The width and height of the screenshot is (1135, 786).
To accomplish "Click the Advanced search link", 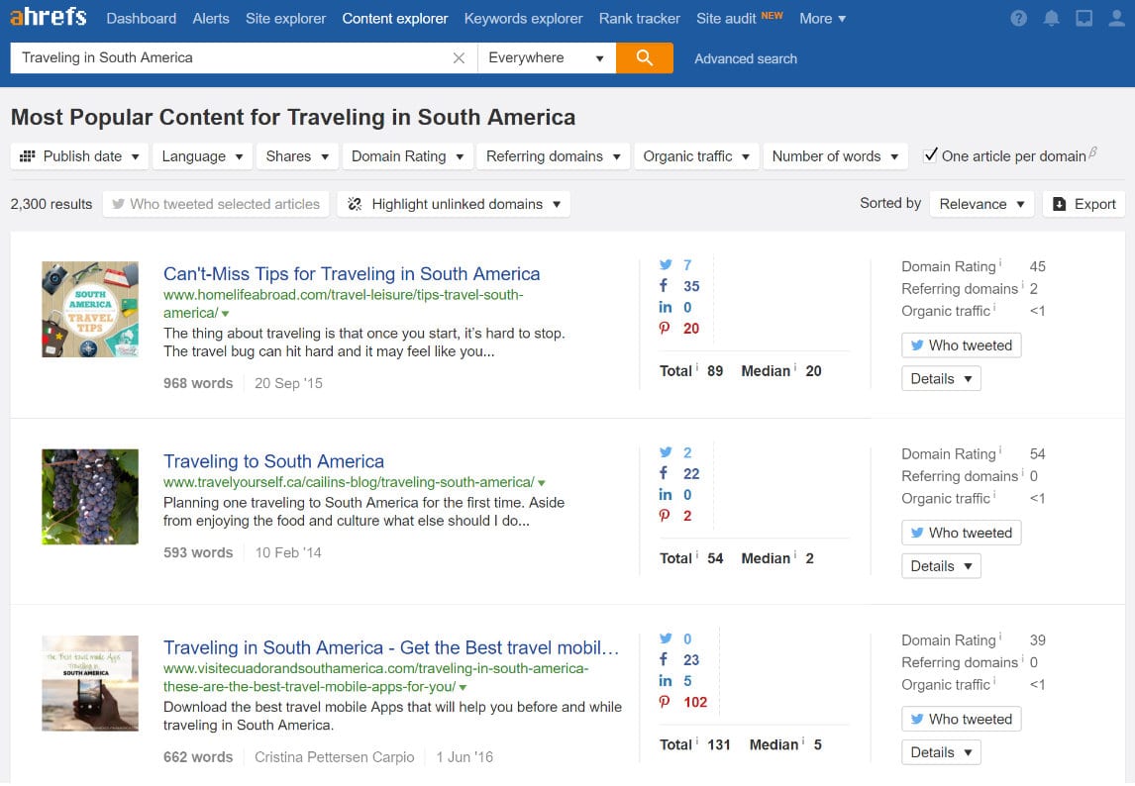I will 745,58.
